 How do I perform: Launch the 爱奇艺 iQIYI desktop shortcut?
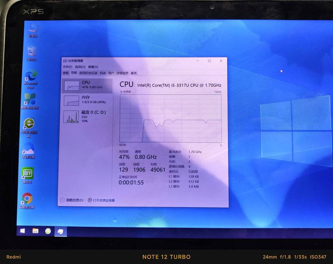click(x=27, y=176)
